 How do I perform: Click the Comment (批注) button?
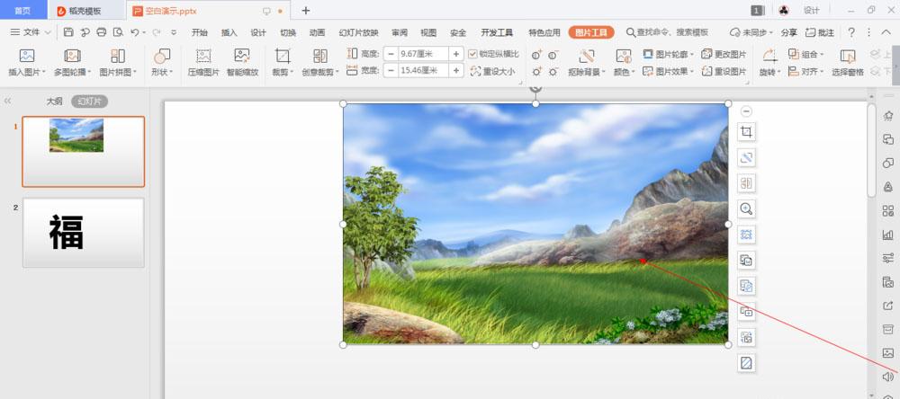820,32
